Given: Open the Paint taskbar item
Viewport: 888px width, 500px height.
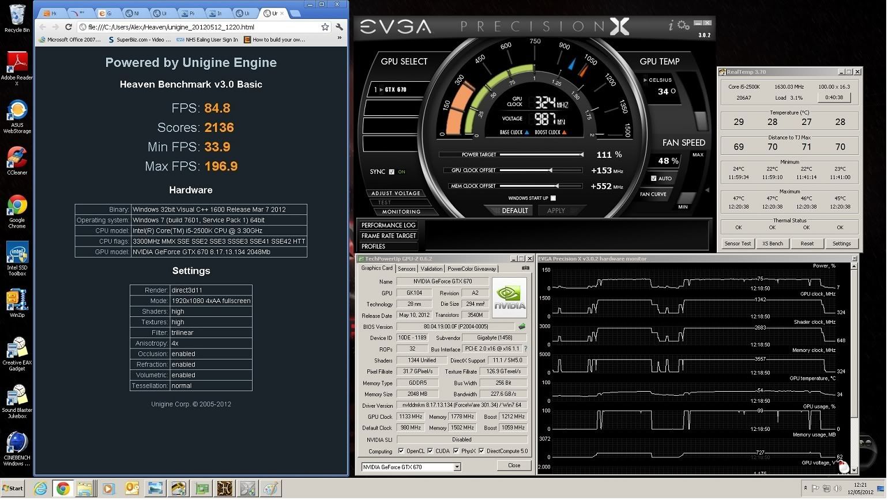Looking at the screenshot, I should (270, 489).
